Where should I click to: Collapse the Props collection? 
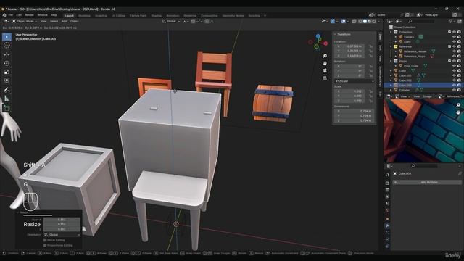(x=391, y=61)
